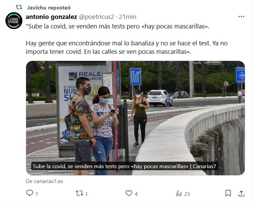Bookmark this tweet with the bookmark icon
This screenshot has width=254, height=203.
tap(228, 193)
